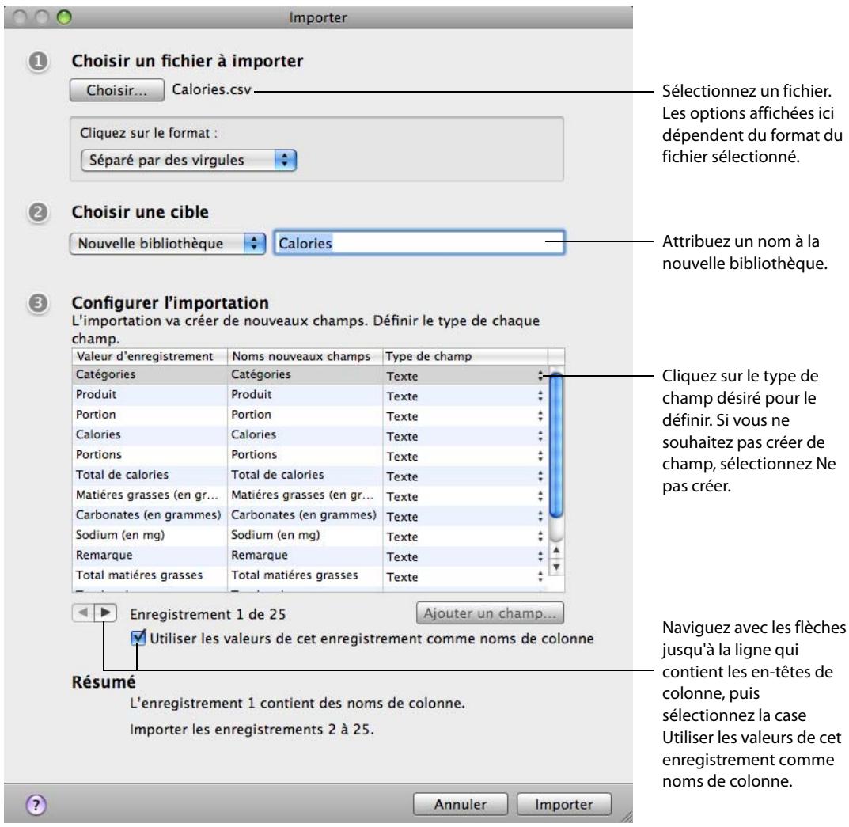This screenshot has height=827, width=849.
Task: Click the window resize grip corner
Action: [626, 817]
